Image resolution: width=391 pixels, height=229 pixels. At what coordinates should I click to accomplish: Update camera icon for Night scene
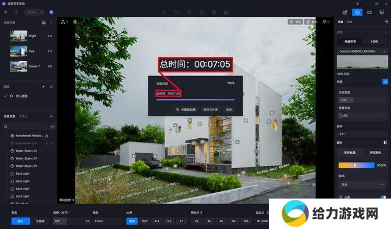click(50, 36)
